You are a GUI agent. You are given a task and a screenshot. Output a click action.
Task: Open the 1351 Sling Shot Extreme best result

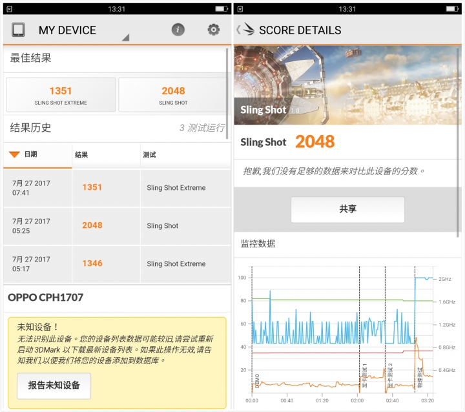point(61,95)
